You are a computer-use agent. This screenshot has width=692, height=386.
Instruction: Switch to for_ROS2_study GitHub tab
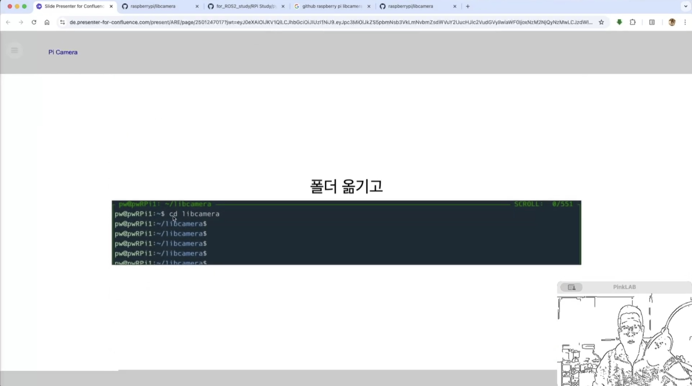click(x=246, y=6)
